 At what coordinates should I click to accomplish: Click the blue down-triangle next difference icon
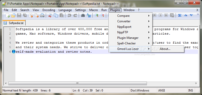point(191,15)
